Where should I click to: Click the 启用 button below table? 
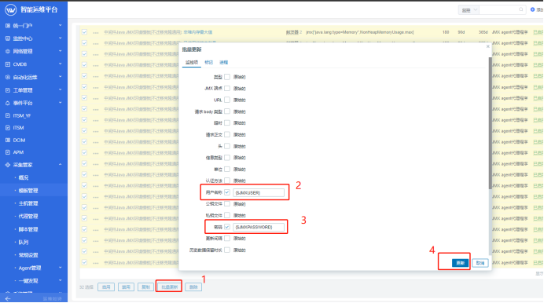tap(106, 287)
